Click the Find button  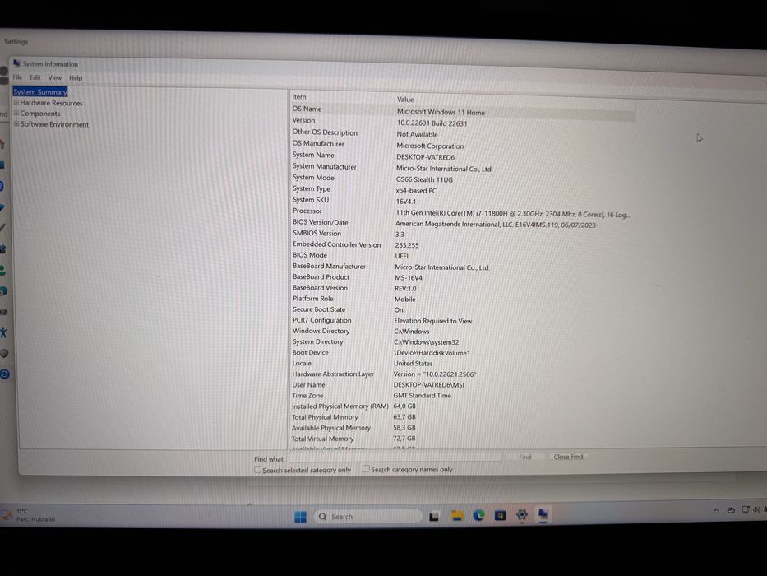[524, 457]
